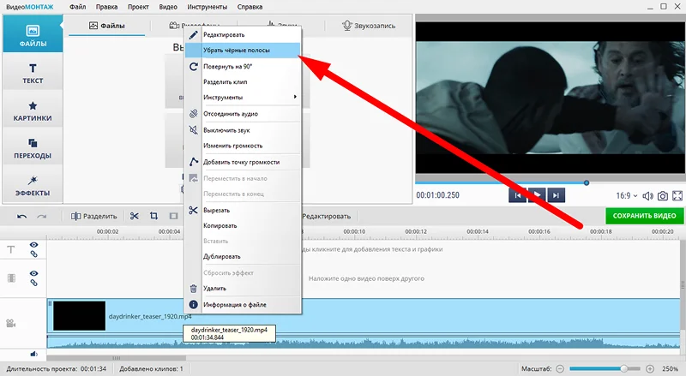The image size is (686, 376).
Task: Choose Копировать in context menu
Action: click(x=244, y=225)
